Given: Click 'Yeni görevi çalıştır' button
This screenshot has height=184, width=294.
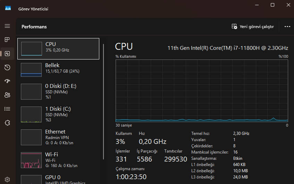Looking at the screenshot, I should tap(253, 27).
